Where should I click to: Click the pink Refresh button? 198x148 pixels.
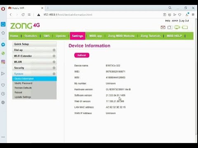pos(82,55)
